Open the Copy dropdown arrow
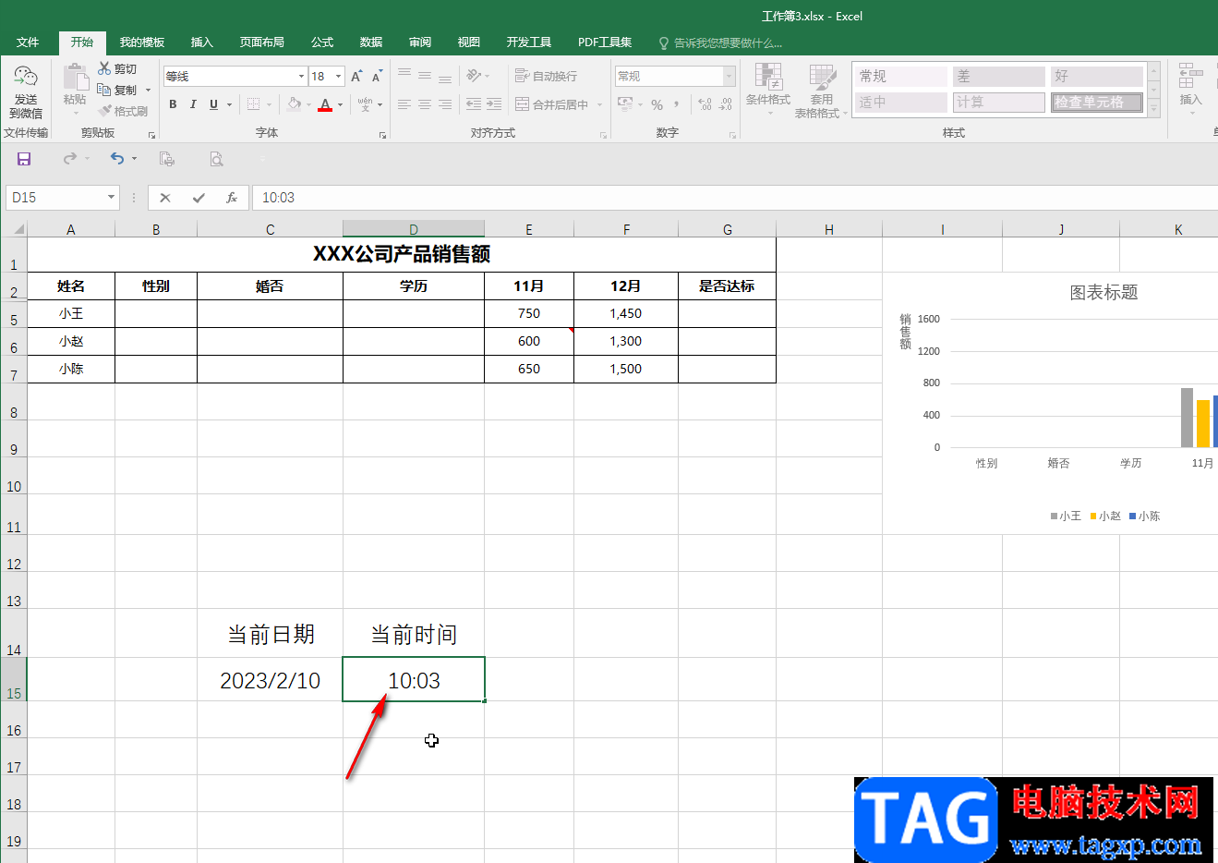Image resolution: width=1218 pixels, height=863 pixels. (148, 91)
